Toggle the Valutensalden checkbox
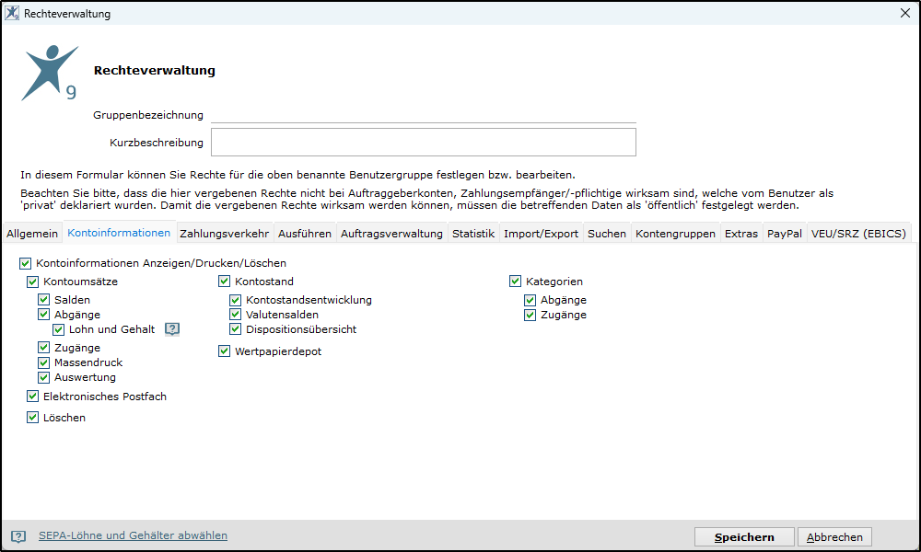Viewport: 921px width, 552px height. (235, 315)
